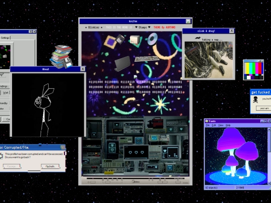Viewport: 271px width, 203px height.
Task: Click the Refresh button in the Corrupted File dialog
Action: tap(50, 166)
